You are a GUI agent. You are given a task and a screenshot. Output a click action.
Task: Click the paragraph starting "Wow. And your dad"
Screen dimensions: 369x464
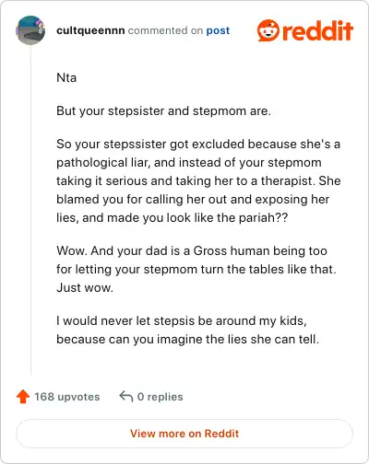[x=196, y=269]
